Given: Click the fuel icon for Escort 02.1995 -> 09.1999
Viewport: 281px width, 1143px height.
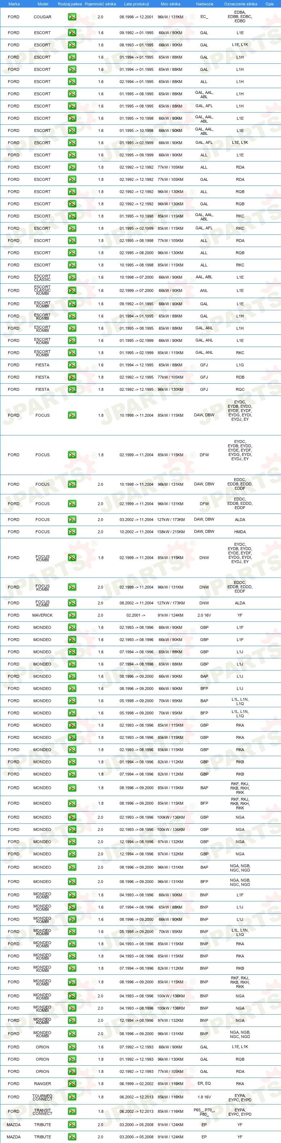Looking at the screenshot, I should [x=72, y=155].
